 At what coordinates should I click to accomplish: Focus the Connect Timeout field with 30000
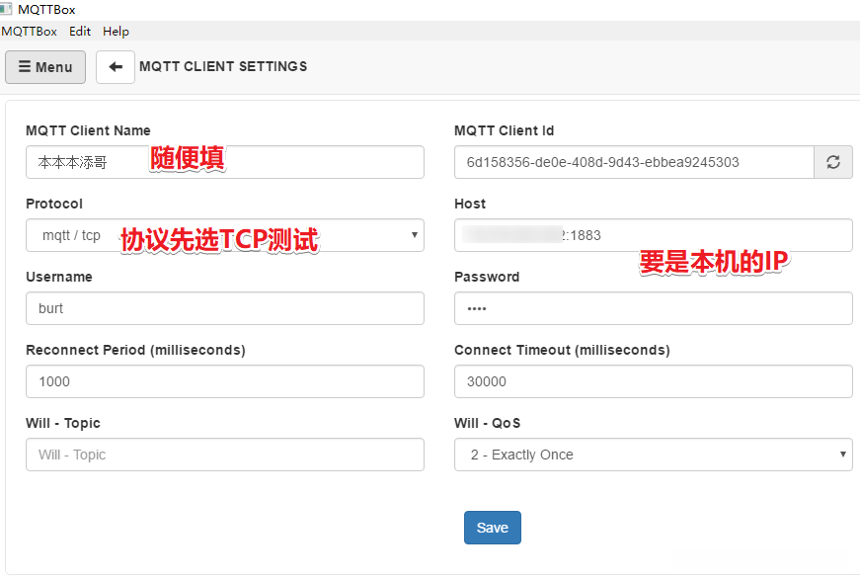coord(654,381)
